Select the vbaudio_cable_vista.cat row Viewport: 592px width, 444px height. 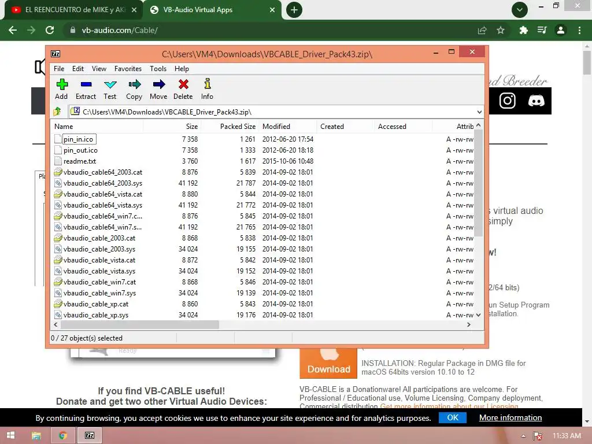(x=262, y=260)
